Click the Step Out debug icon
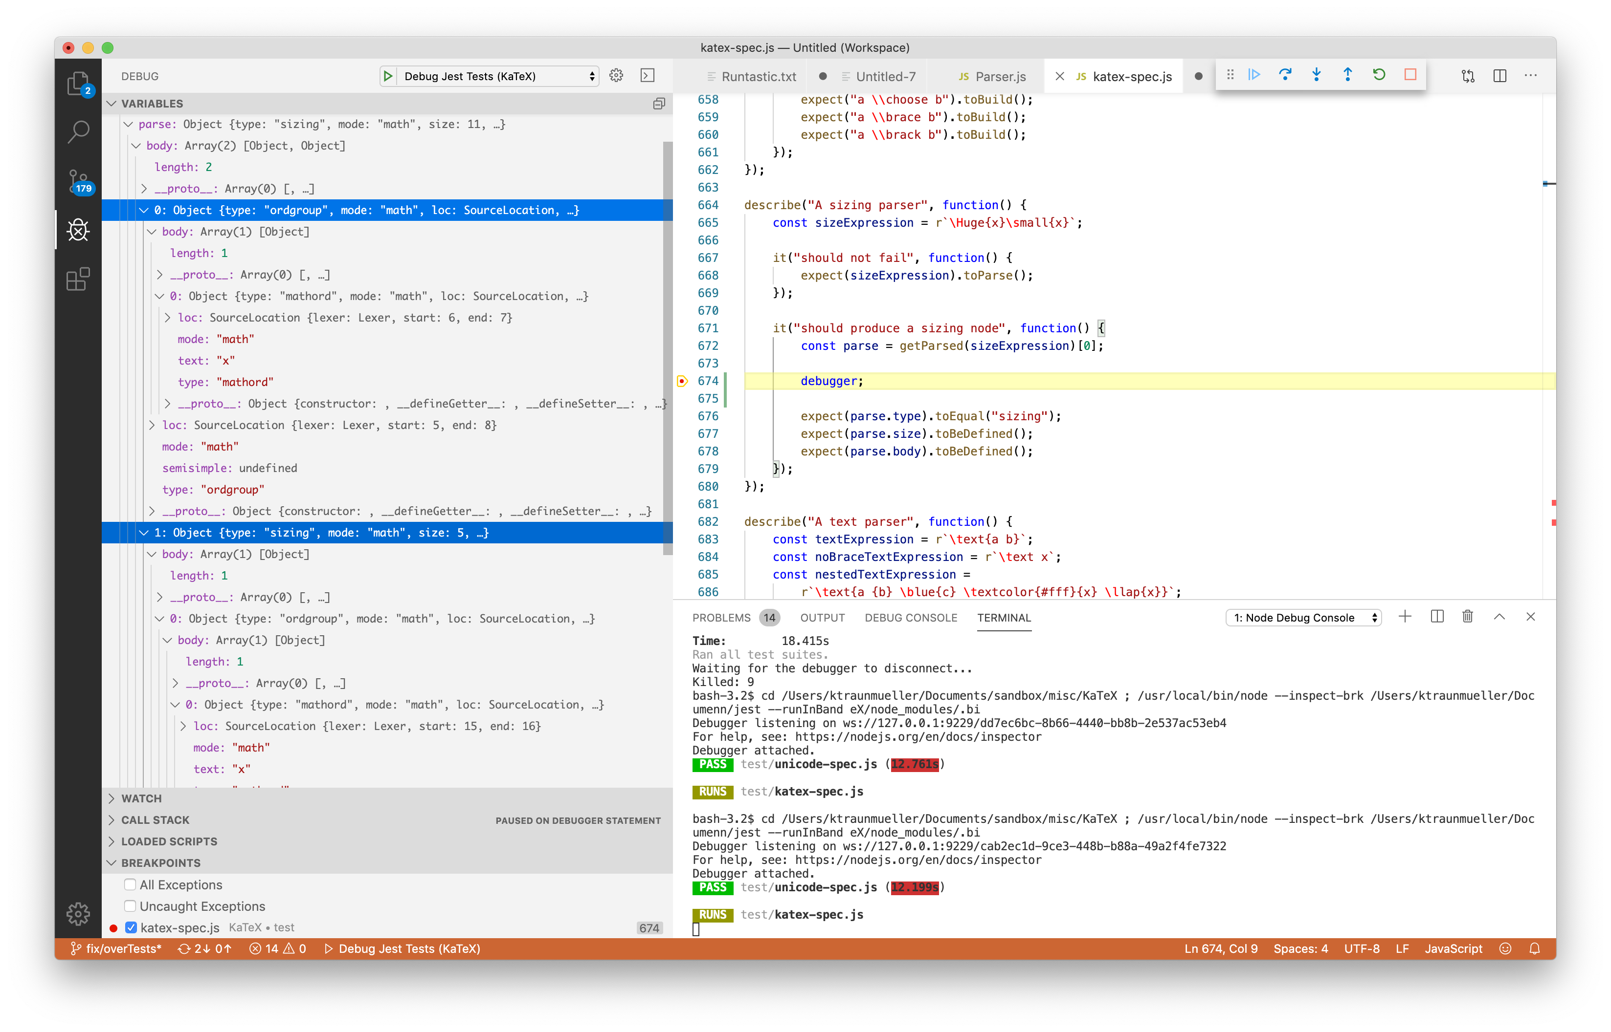1611x1032 pixels. point(1348,75)
